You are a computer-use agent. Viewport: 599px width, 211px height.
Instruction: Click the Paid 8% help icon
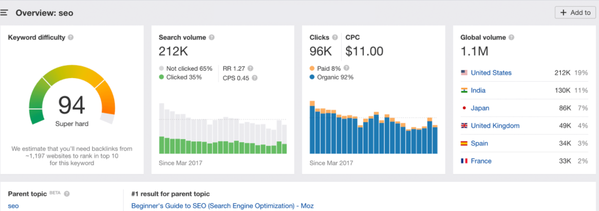coord(346,68)
